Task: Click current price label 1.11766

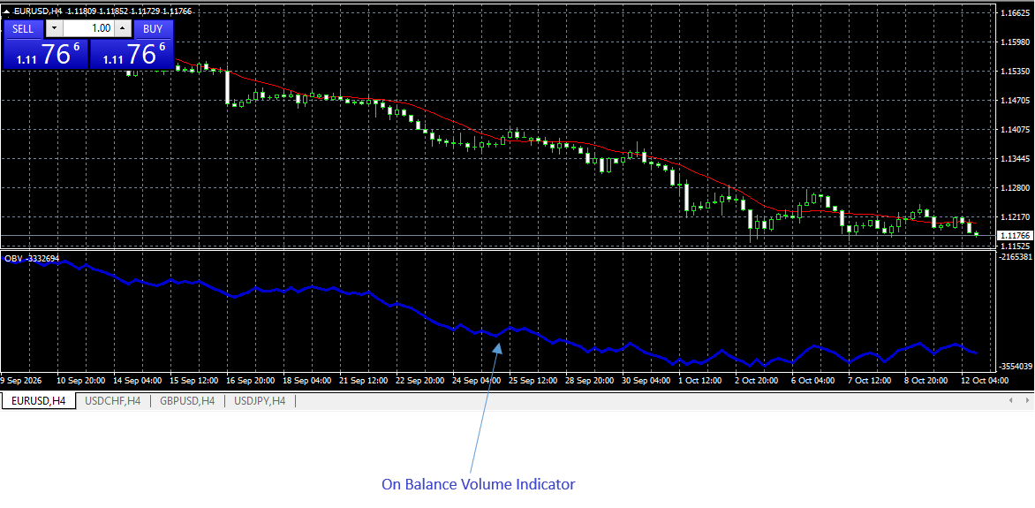Action: 1016,235
